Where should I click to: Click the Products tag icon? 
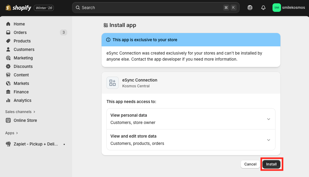pos(8,41)
